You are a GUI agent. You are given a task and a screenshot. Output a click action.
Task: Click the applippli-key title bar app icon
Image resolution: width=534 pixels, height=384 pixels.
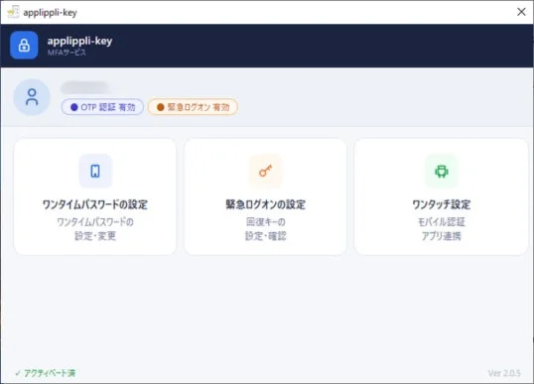point(13,12)
